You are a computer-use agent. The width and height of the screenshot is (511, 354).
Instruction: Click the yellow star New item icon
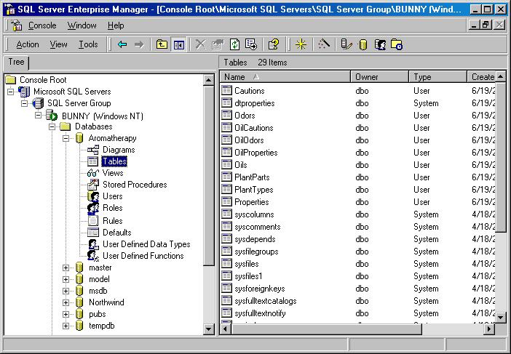[301, 44]
